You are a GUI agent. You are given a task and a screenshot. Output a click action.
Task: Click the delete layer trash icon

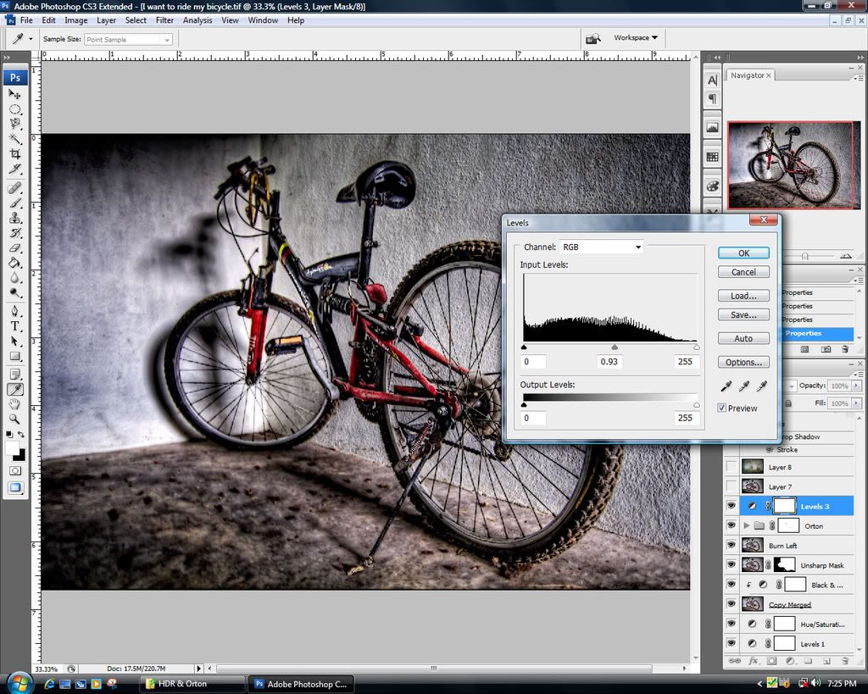844,660
